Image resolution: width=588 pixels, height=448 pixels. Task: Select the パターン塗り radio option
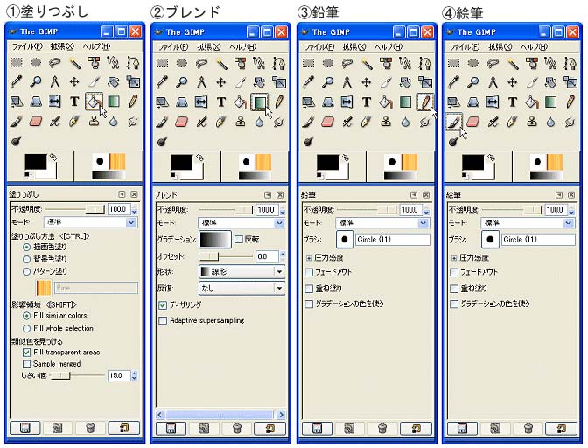pos(26,271)
